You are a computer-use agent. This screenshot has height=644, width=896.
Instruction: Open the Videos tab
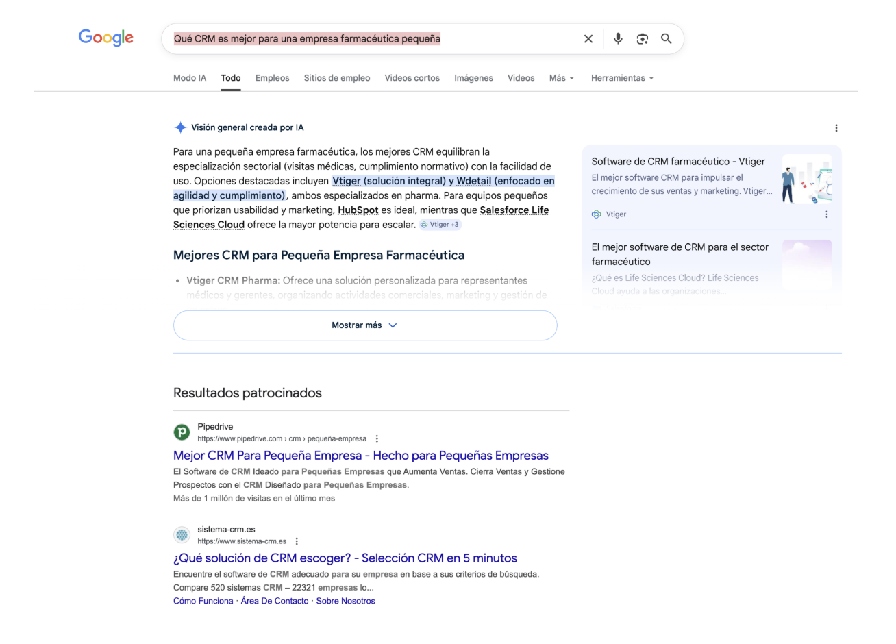tap(521, 78)
